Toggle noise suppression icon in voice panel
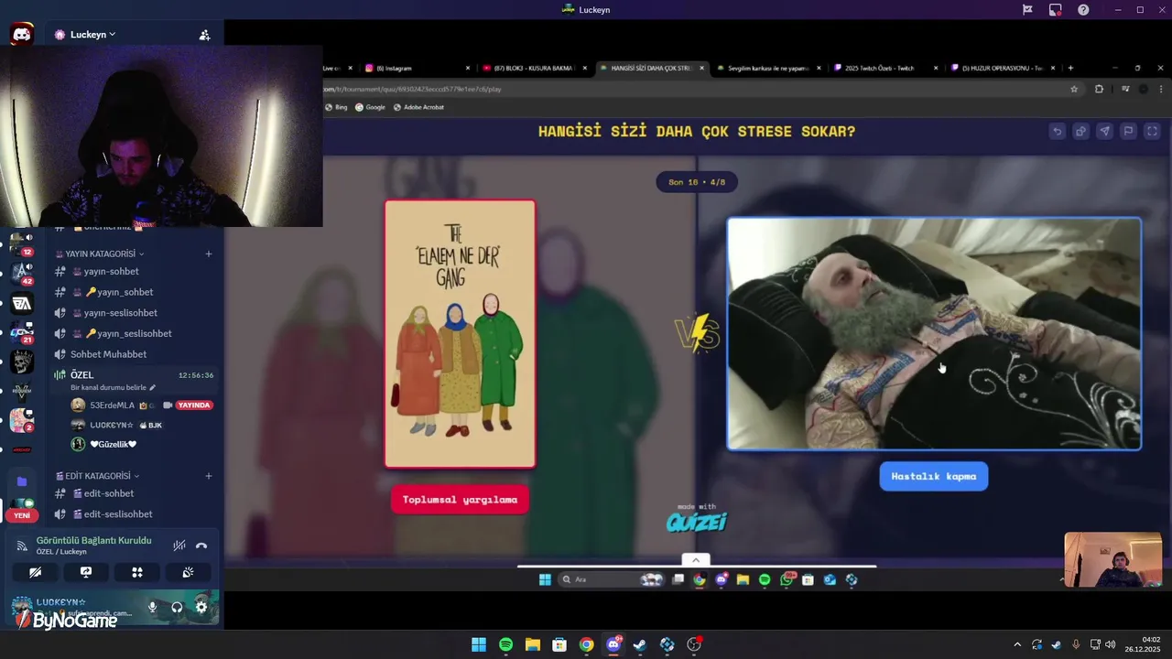The image size is (1172, 659). 179,546
